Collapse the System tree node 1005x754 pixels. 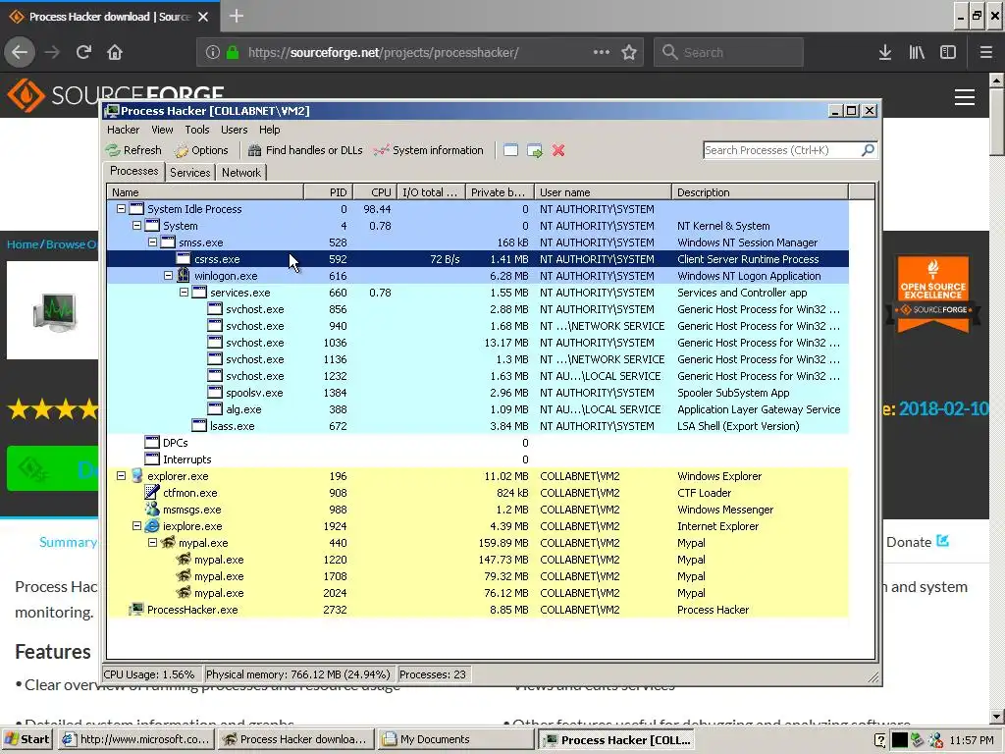click(136, 225)
